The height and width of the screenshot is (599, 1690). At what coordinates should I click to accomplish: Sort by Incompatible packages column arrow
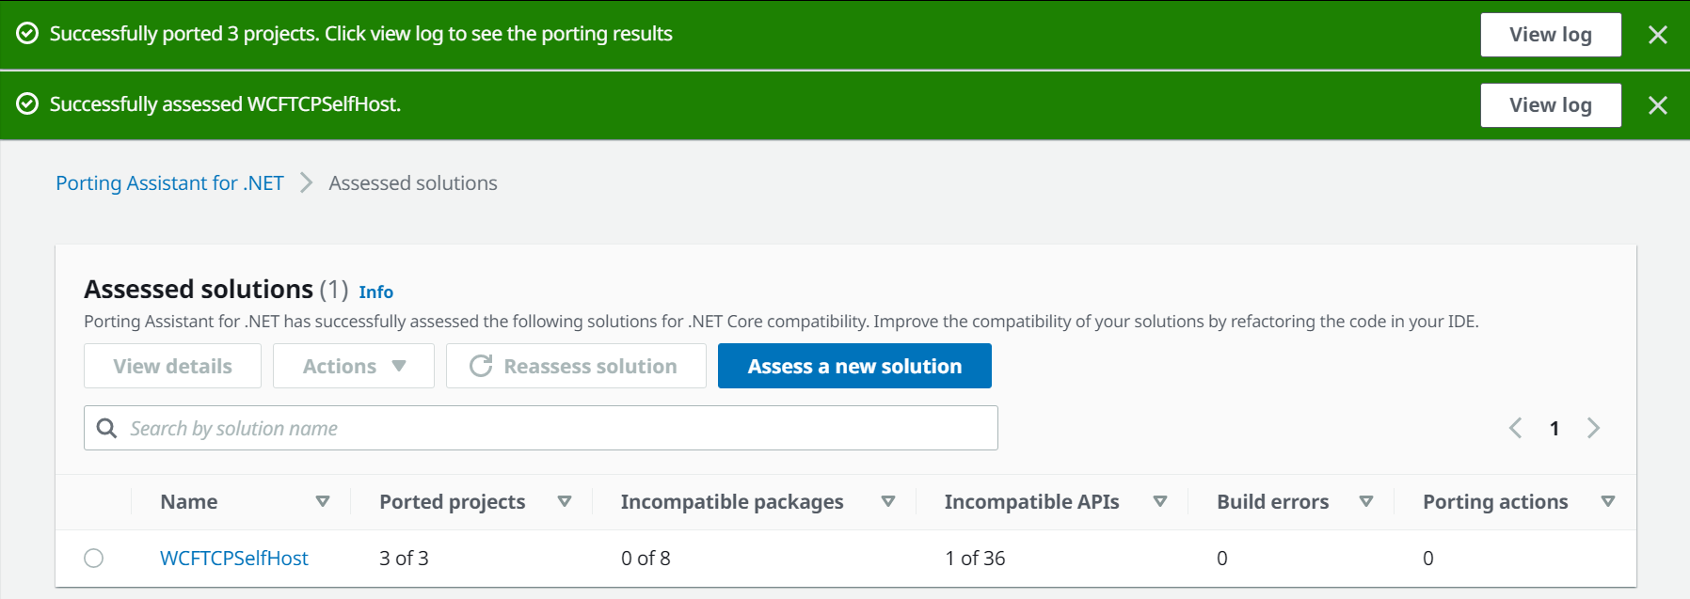point(887,501)
